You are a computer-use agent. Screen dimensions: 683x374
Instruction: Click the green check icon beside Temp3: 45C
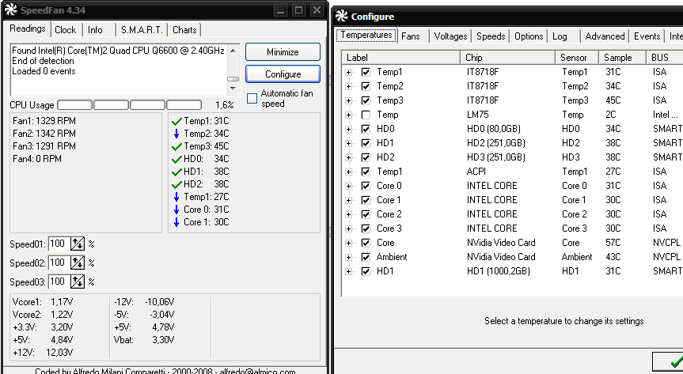pyautogui.click(x=176, y=147)
